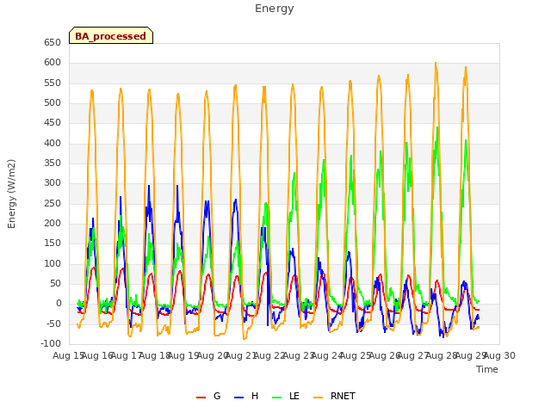Click the 650 y-axis tick value
Image resolution: width=551 pixels, height=413 pixels.
[x=53, y=42]
